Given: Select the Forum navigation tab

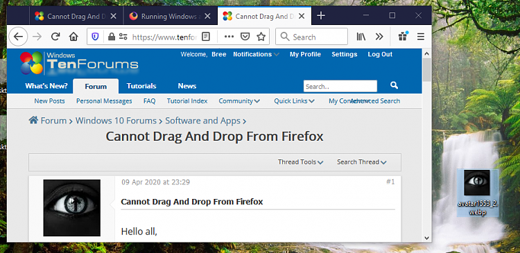Looking at the screenshot, I should point(96,86).
